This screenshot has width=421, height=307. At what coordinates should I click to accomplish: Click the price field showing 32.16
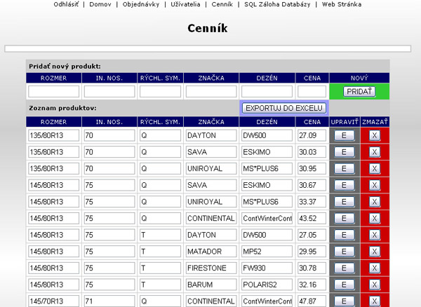coord(312,285)
